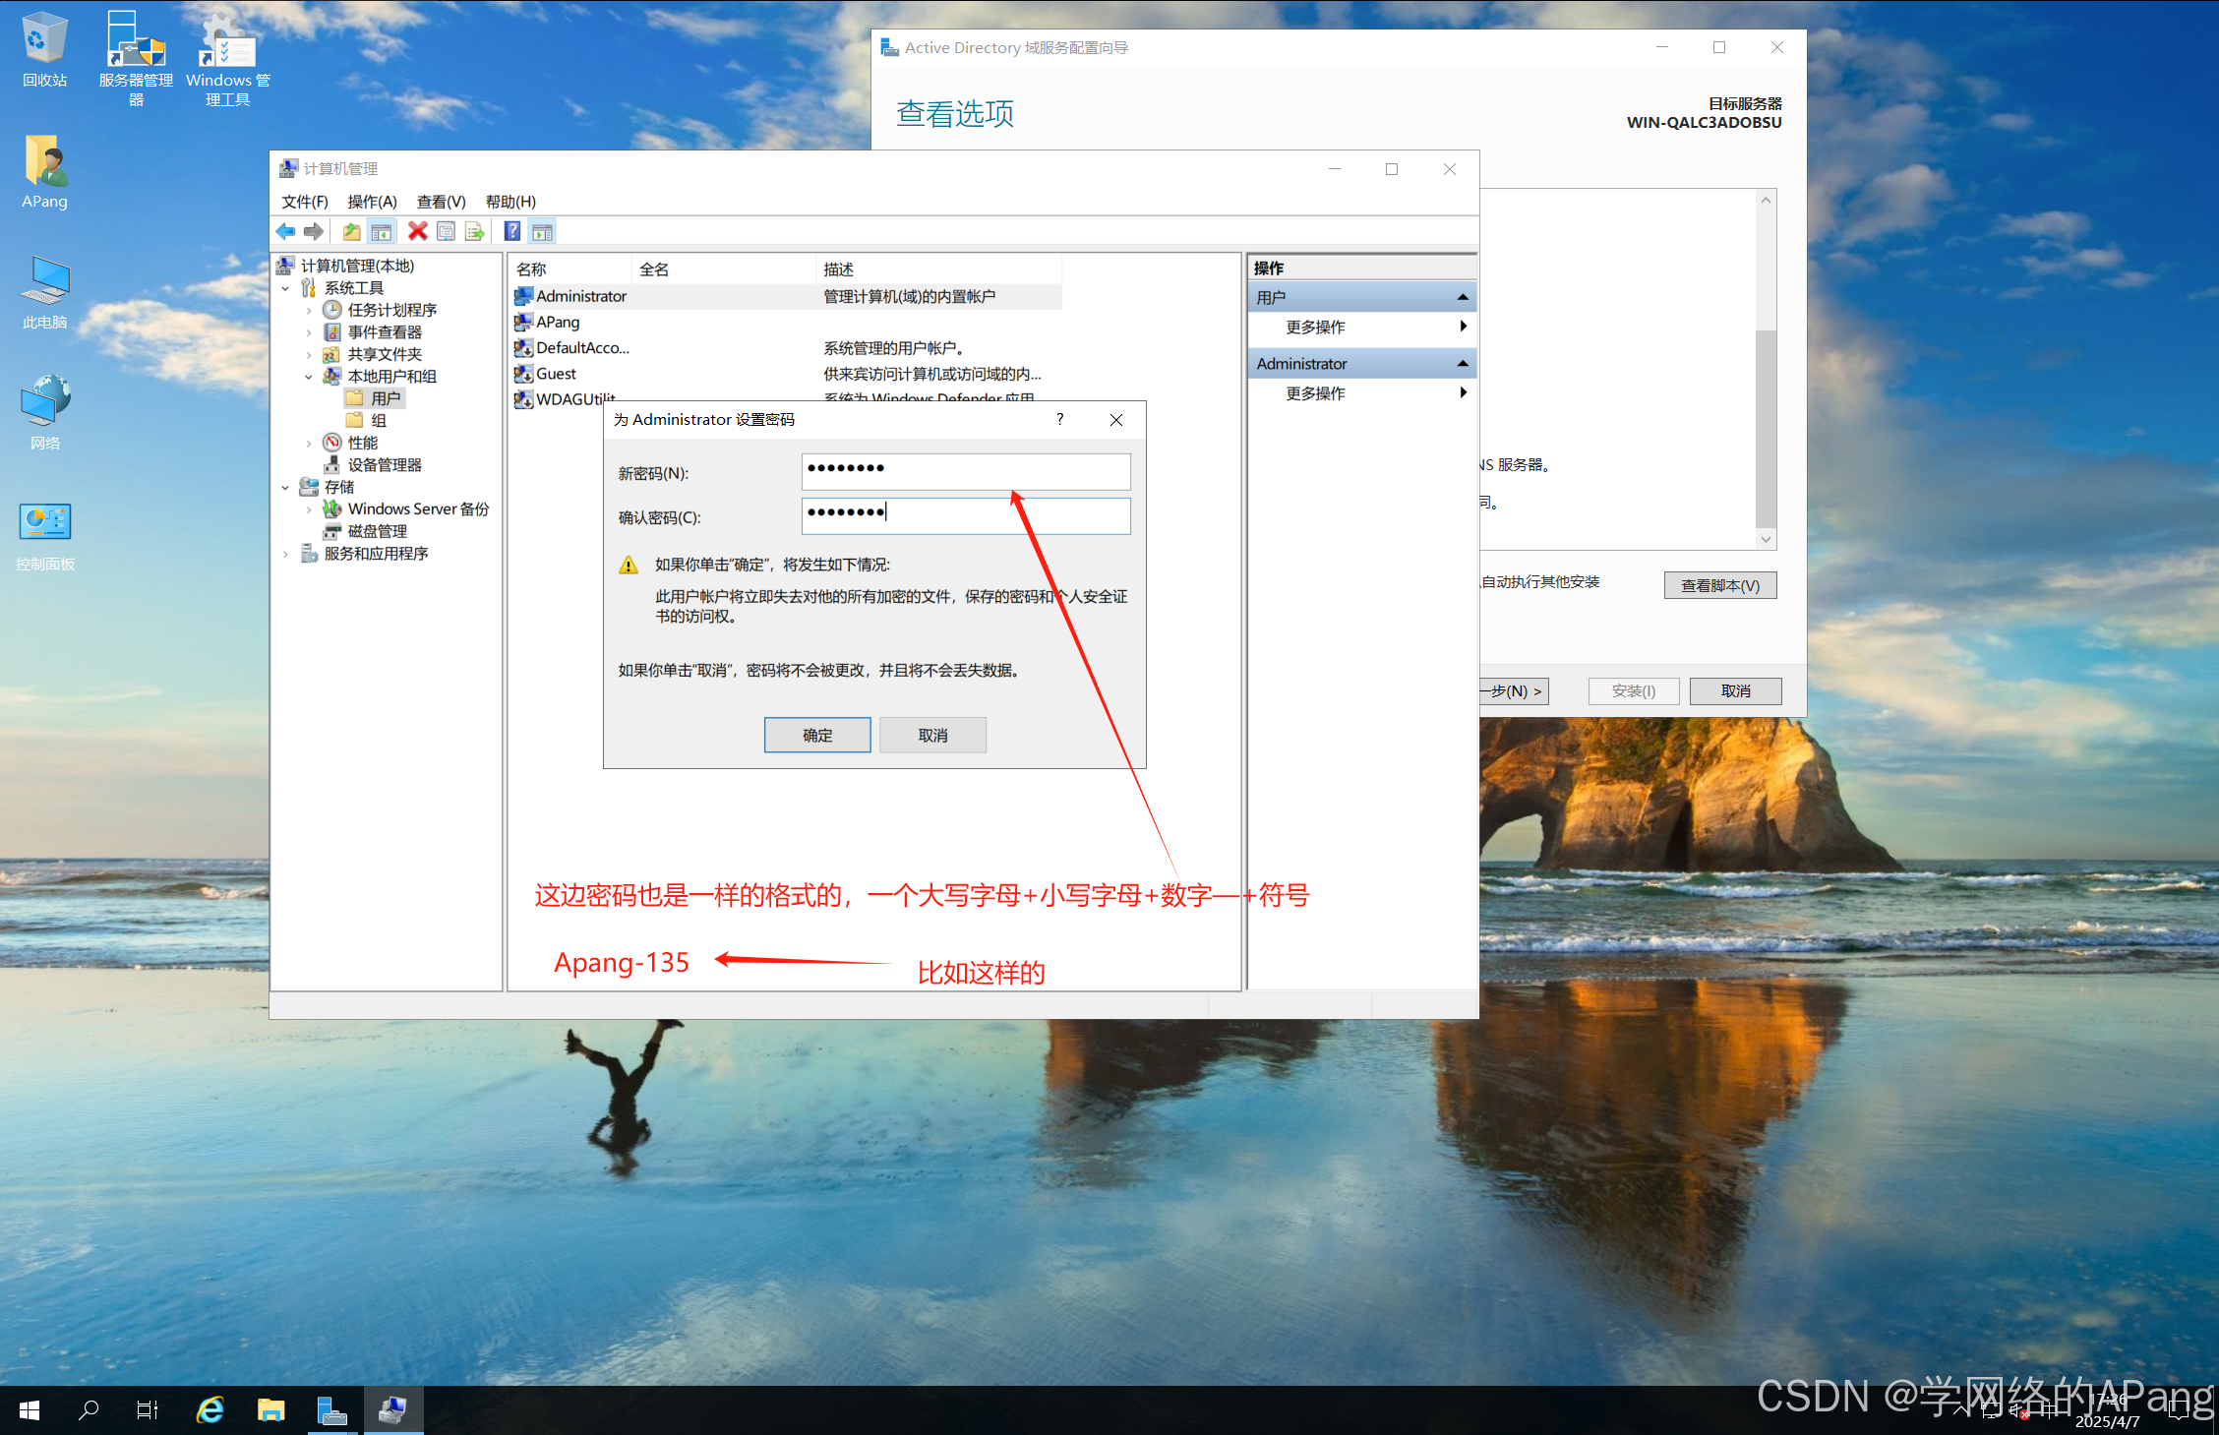Click the blue Back arrow toolbar icon
This screenshot has height=1435, width=2219.
tap(285, 231)
